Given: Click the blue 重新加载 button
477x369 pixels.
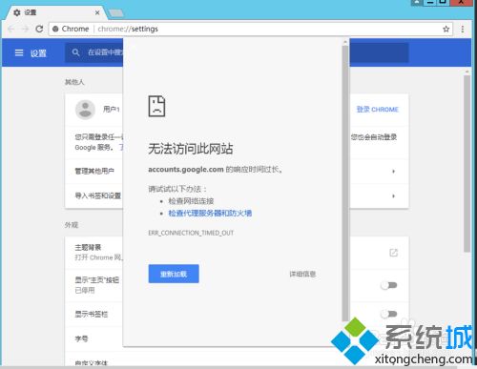Looking at the screenshot, I should click(x=174, y=274).
